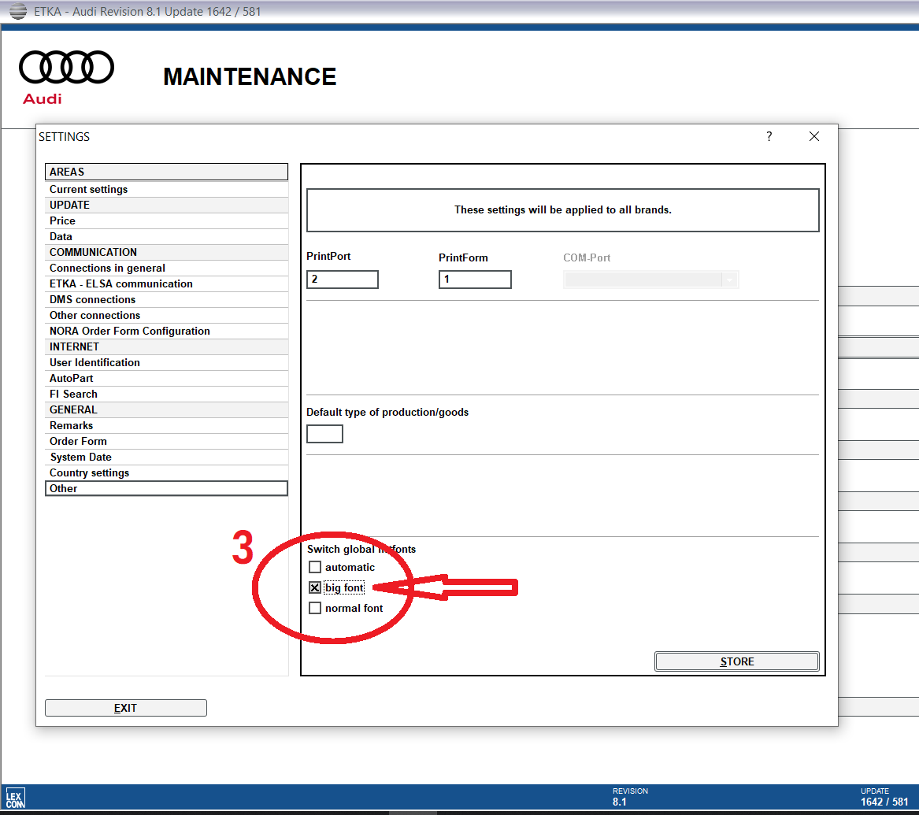Click the settings dialog help question mark

coord(769,136)
